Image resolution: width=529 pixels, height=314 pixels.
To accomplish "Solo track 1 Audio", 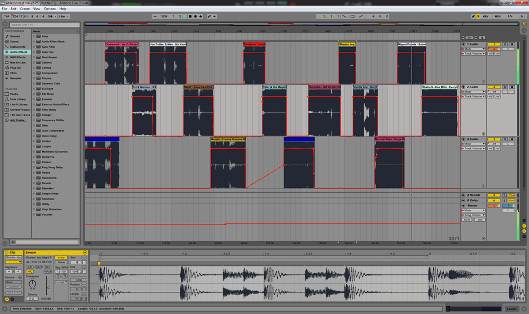I will point(505,44).
